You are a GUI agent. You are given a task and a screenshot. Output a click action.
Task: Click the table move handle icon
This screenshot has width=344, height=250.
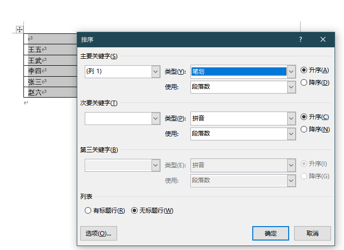[19, 30]
